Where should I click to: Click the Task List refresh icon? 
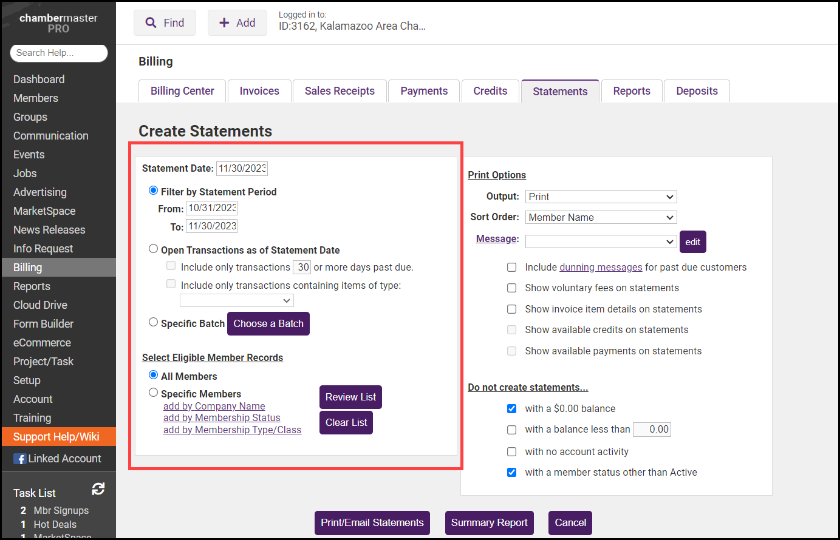[x=98, y=489]
